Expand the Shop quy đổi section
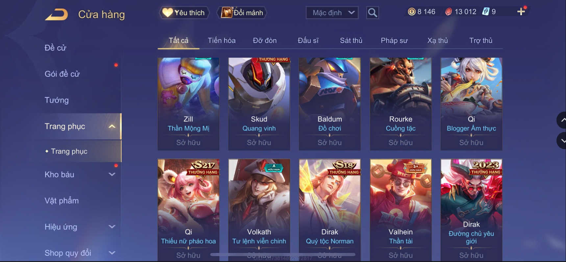Image resolution: width=566 pixels, height=262 pixels. pos(112,253)
